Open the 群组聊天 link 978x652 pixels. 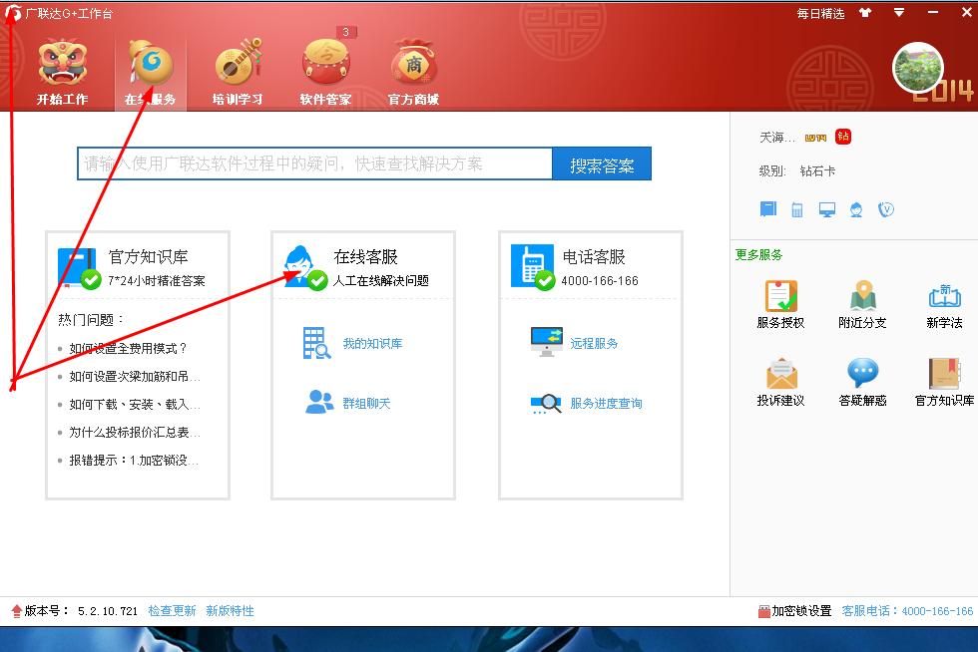point(366,404)
